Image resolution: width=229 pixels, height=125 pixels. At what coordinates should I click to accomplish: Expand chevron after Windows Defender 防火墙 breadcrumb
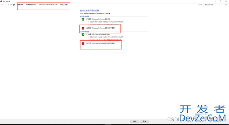59,5
